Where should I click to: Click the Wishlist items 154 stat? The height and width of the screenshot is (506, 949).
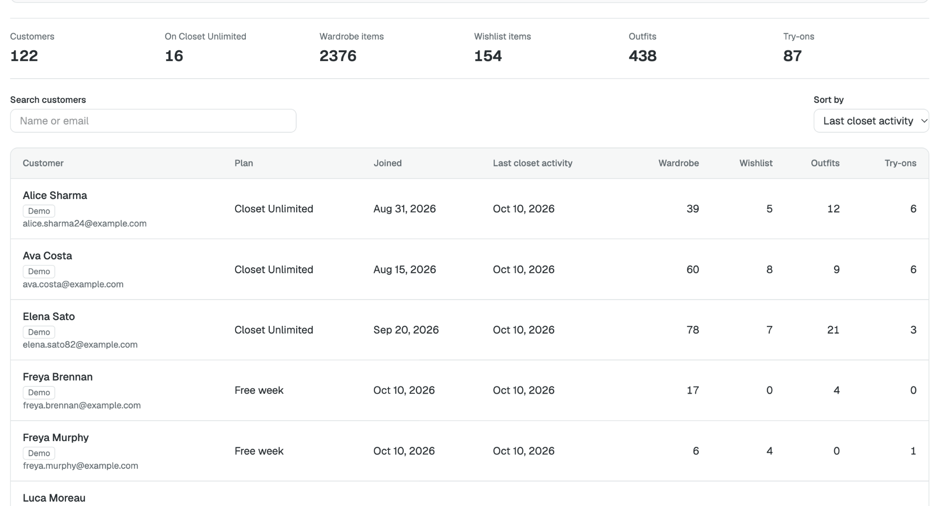tap(502, 48)
